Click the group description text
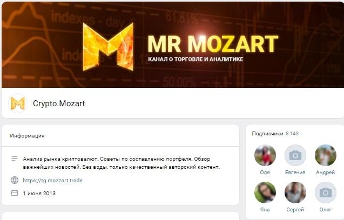 (x=122, y=163)
